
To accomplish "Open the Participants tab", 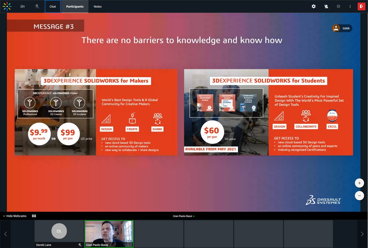I will [x=75, y=6].
